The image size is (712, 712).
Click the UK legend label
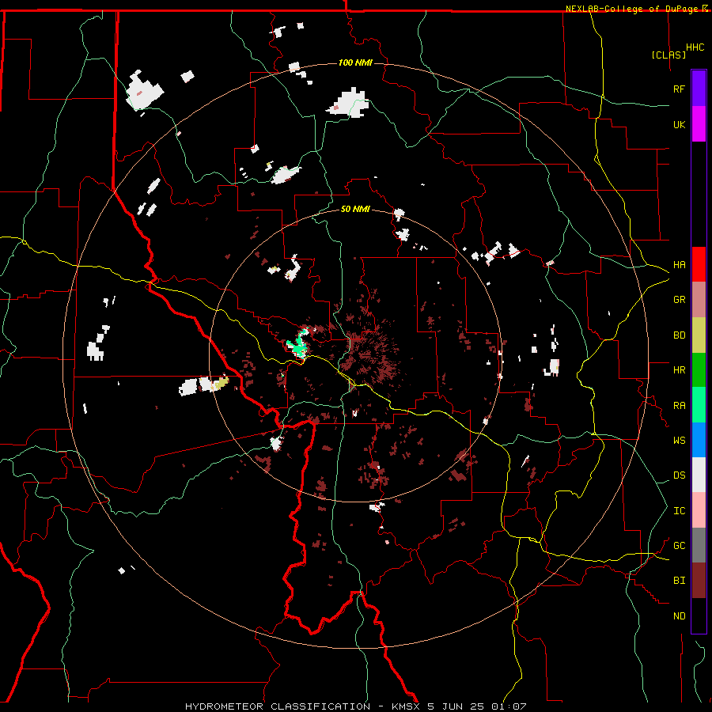[x=679, y=125]
